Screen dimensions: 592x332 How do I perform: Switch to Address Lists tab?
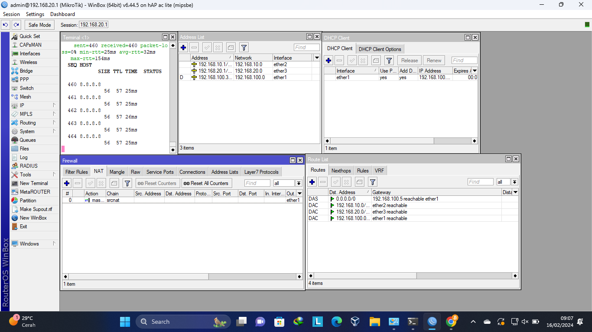pos(224,172)
